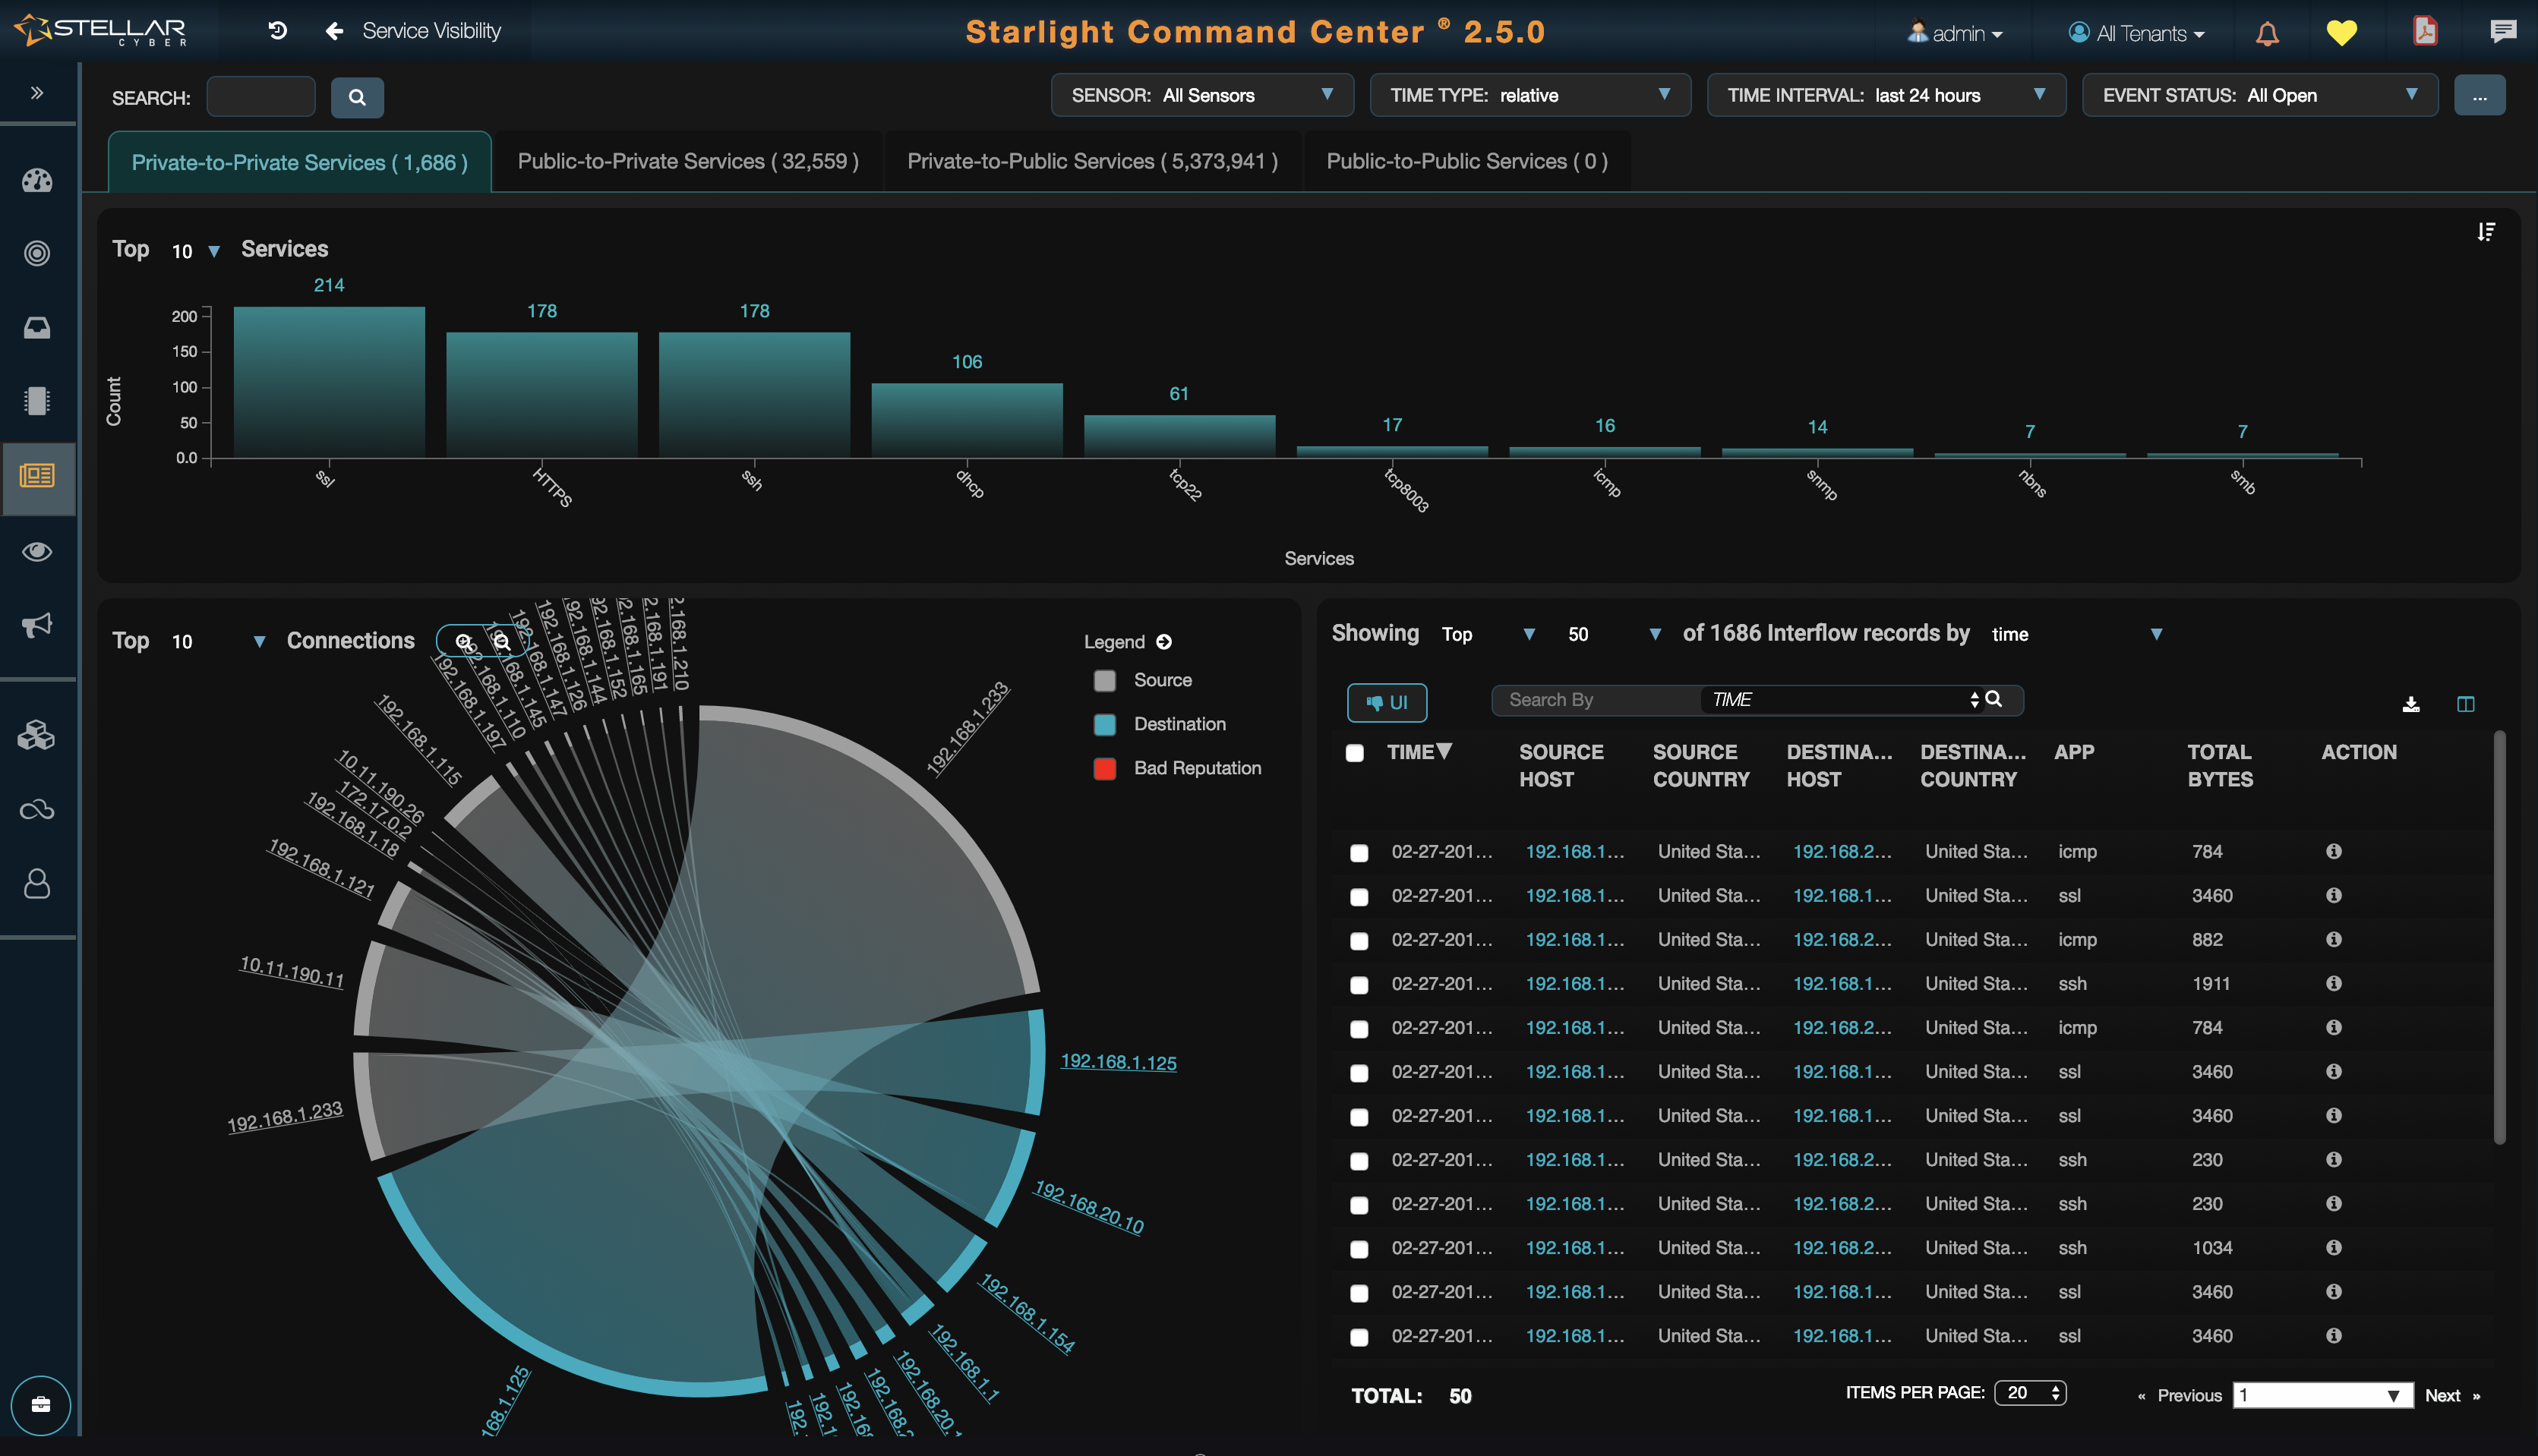Check the ssh row with 1034 bytes
This screenshot has width=2538, height=1456.
[x=1359, y=1249]
